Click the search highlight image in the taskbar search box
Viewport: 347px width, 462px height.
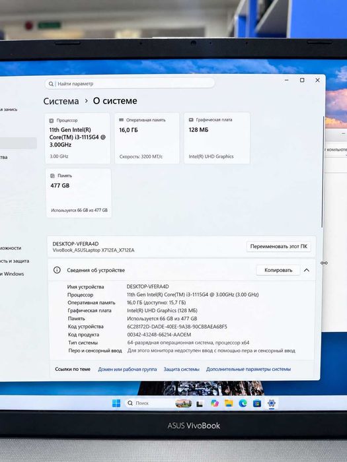click(x=184, y=403)
